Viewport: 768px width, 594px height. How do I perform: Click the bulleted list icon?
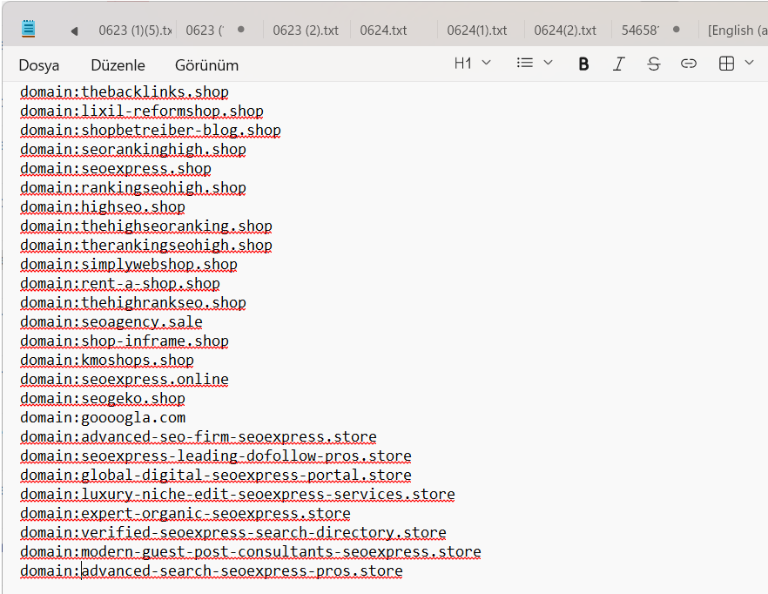pos(524,63)
